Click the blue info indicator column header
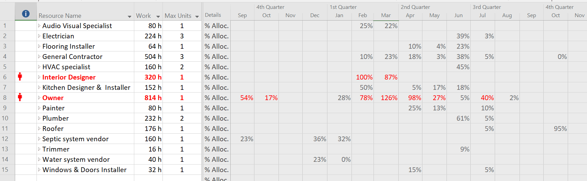The height and width of the screenshot is (181, 587). 26,14
